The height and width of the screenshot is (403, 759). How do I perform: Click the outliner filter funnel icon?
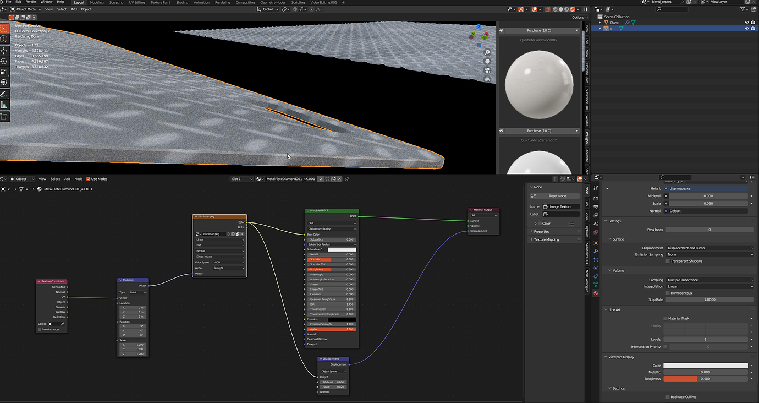click(x=743, y=9)
